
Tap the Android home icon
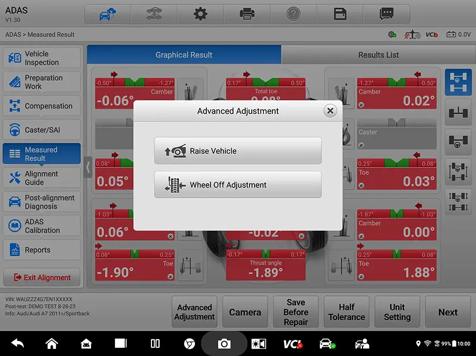pyautogui.click(x=52, y=344)
